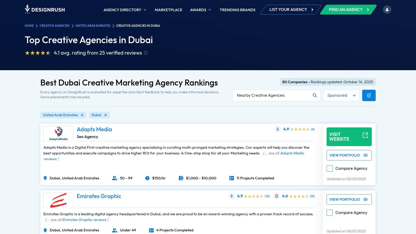This screenshot has height=234, width=416.
Task: Click the Find An Agency button
Action: 348,10
